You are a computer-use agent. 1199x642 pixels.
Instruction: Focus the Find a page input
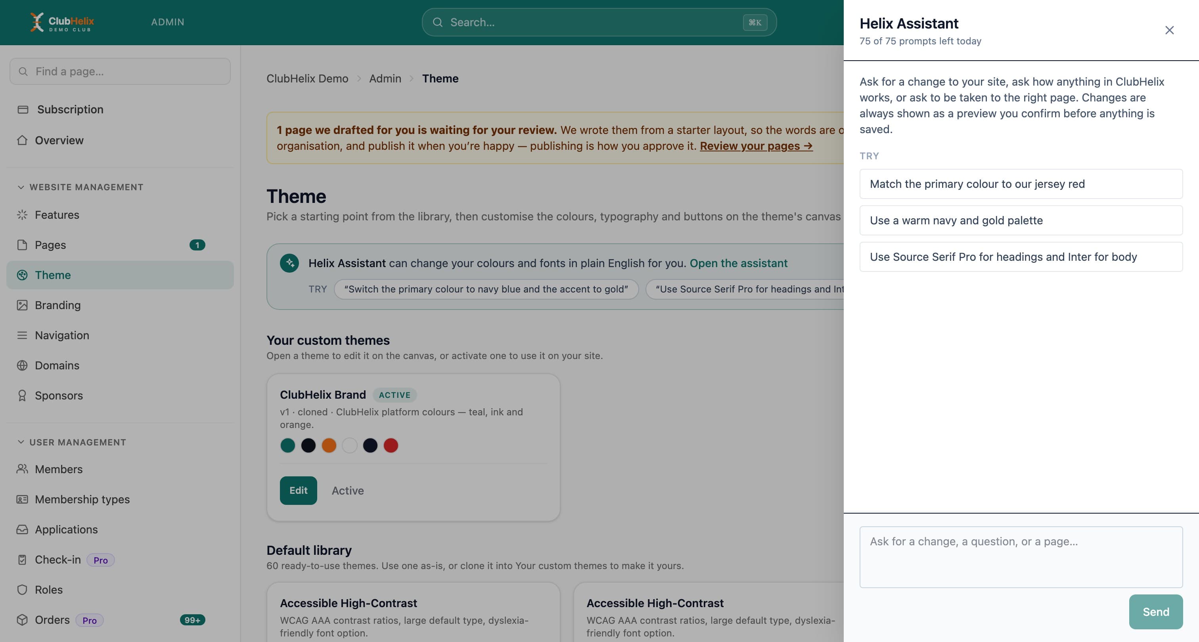point(120,71)
